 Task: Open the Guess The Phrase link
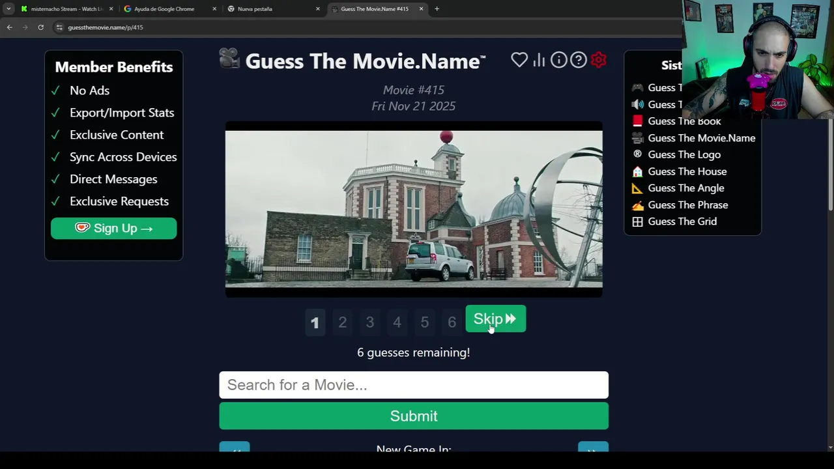[x=688, y=205]
